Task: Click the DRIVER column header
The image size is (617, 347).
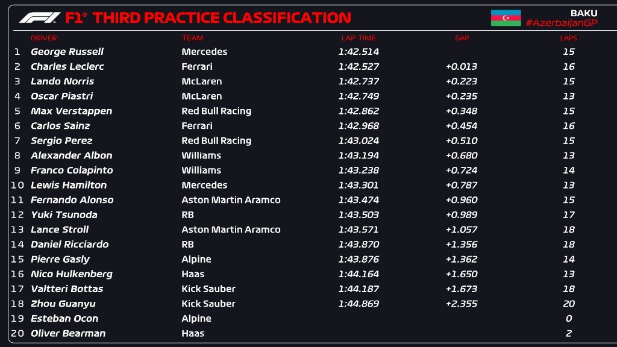Action: (43, 38)
